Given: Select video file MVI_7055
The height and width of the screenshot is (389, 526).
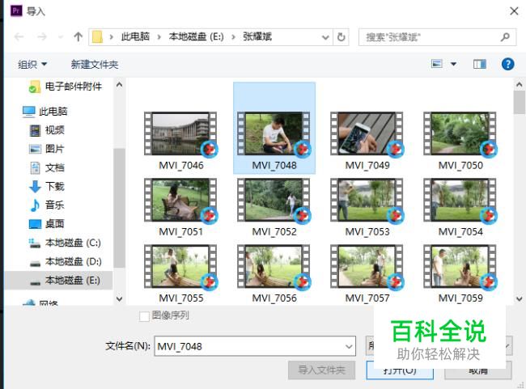Looking at the screenshot, I should (x=180, y=273).
